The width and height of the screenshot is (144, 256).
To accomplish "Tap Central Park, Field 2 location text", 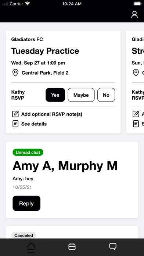I will [45, 73].
